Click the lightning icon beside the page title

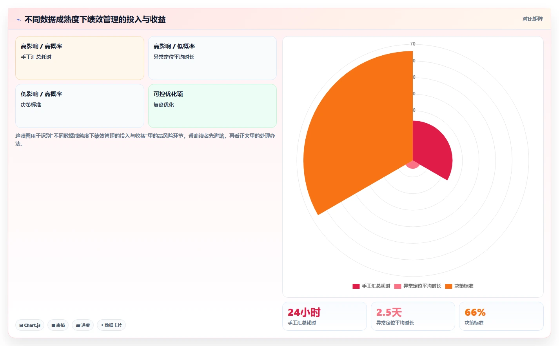point(18,20)
